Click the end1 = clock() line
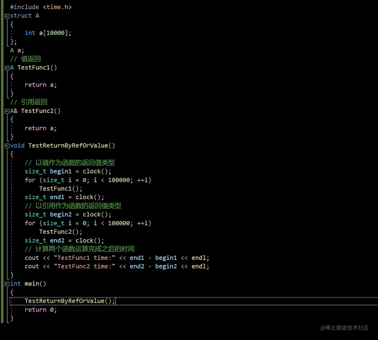This screenshot has width=378, height=340. 65,197
